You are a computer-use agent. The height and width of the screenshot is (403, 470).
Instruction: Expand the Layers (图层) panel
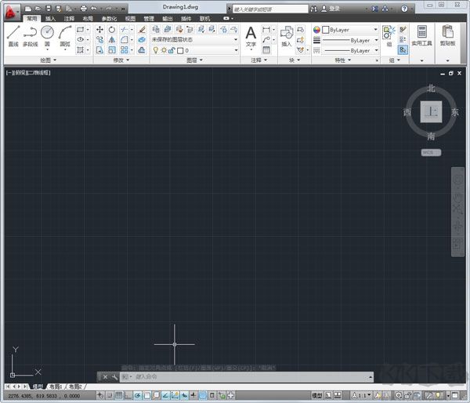(194, 60)
